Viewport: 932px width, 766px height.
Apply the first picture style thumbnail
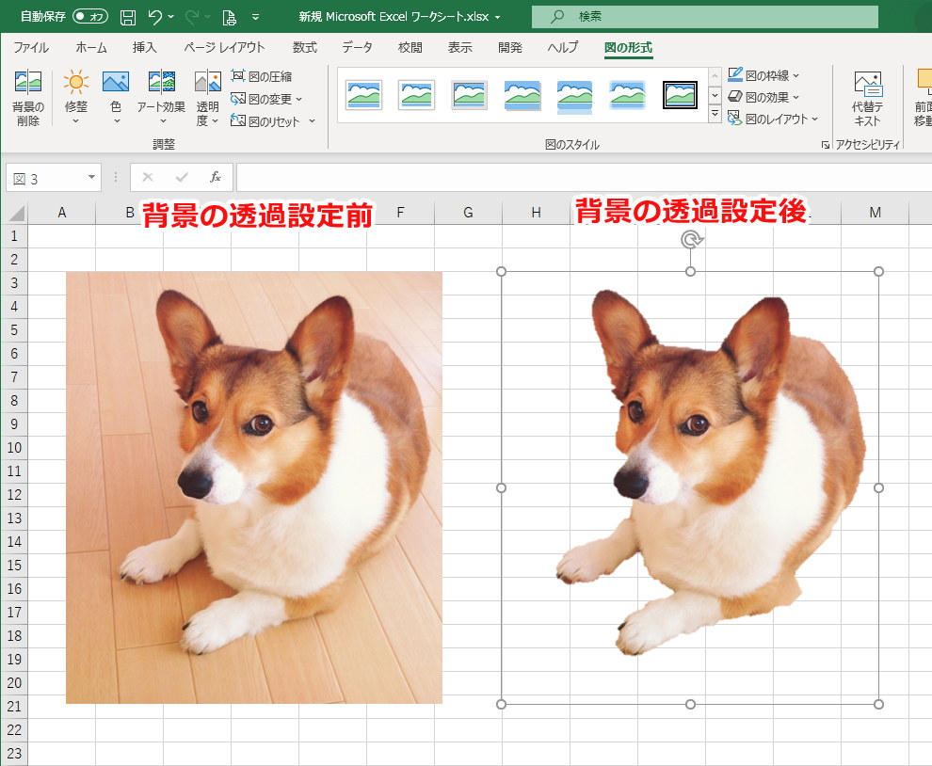click(363, 95)
